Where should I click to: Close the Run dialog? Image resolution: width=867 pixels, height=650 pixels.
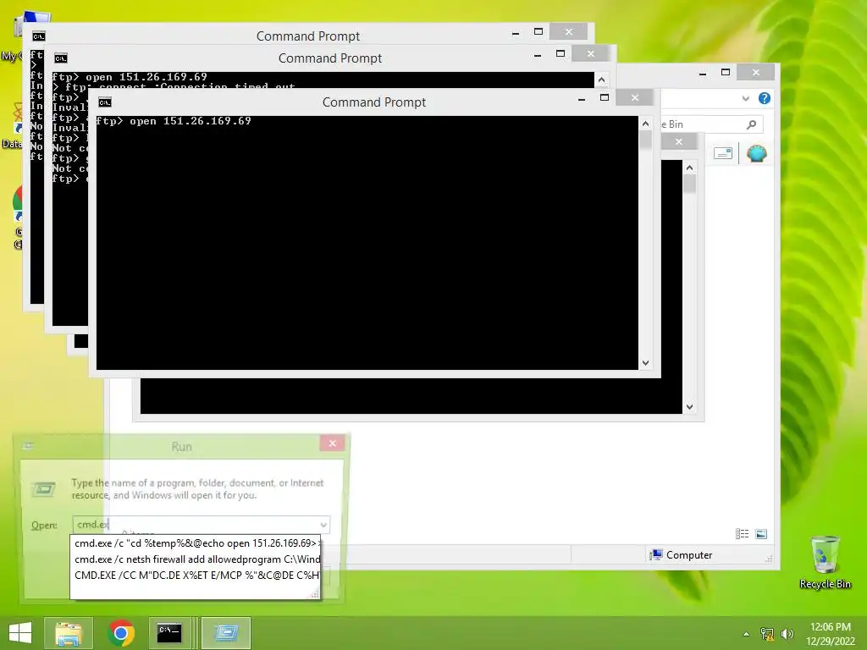(x=332, y=443)
